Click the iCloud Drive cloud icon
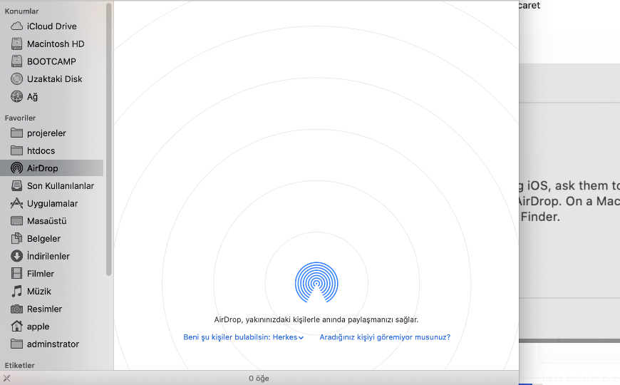 pos(16,26)
